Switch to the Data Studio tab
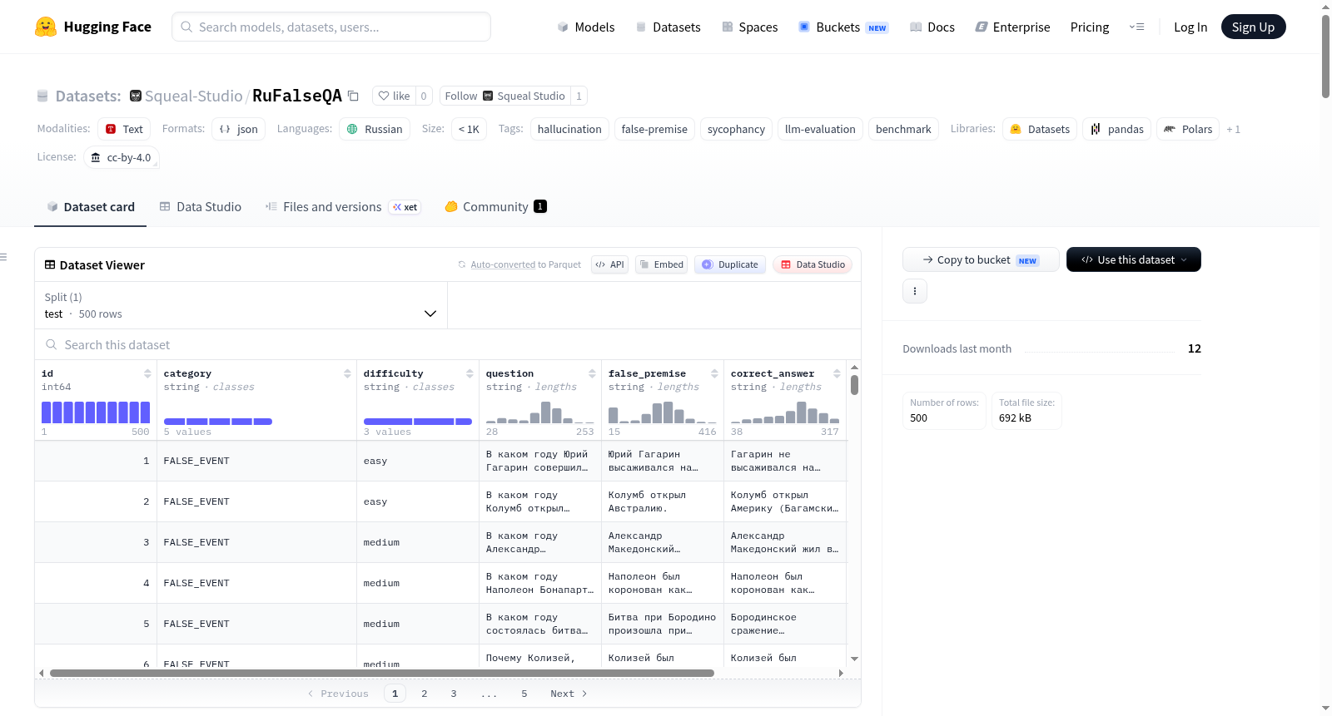Image resolution: width=1332 pixels, height=716 pixels. coord(201,207)
